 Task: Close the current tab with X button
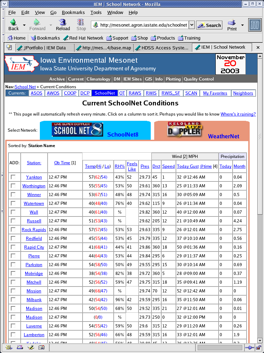(258, 48)
